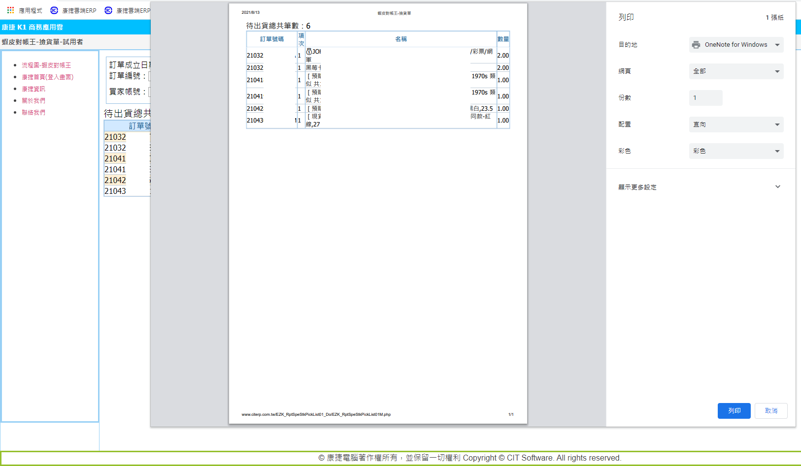Click the copies number input field
Image resolution: width=801 pixels, height=466 pixels.
pos(705,98)
